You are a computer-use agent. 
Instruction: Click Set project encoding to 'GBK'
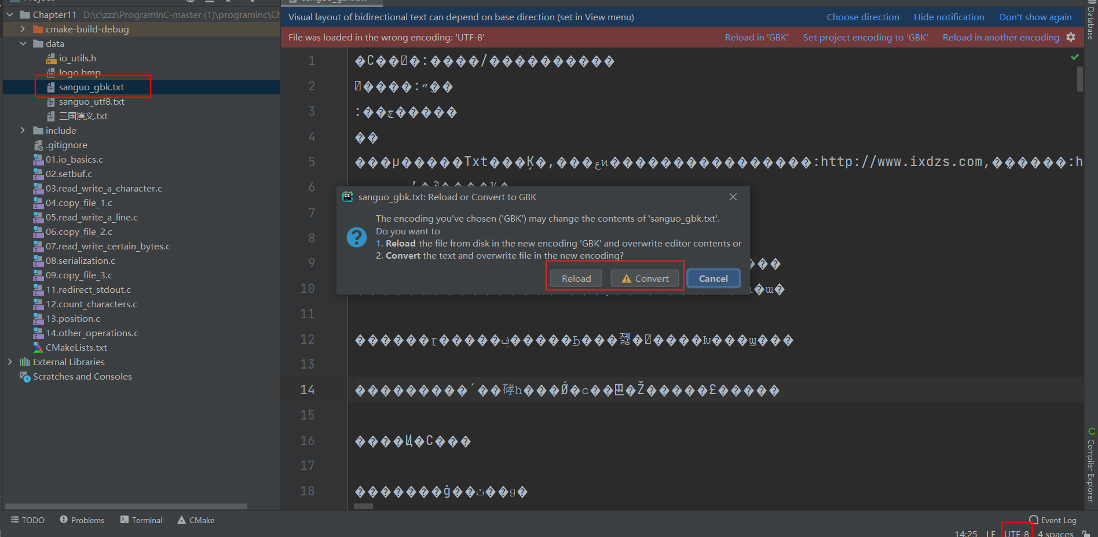tap(865, 38)
